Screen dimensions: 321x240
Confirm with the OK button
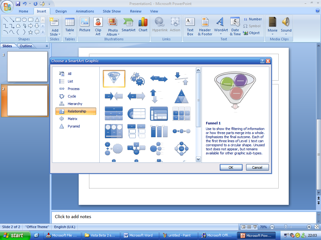pyautogui.click(x=231, y=167)
